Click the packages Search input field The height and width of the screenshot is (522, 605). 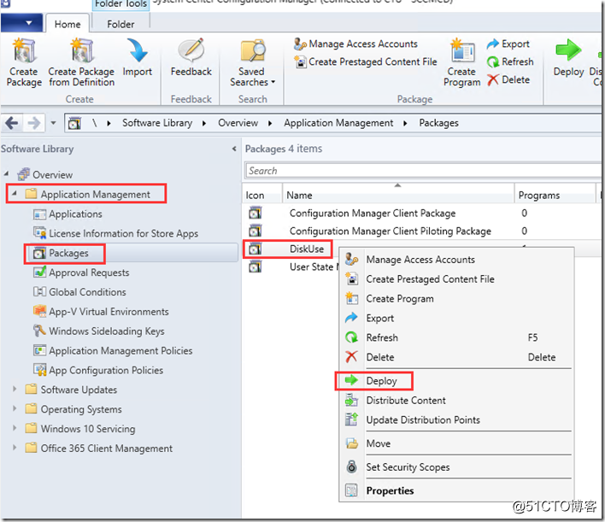[422, 171]
